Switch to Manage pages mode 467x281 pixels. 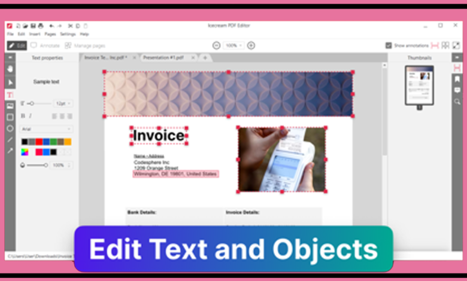coord(85,45)
